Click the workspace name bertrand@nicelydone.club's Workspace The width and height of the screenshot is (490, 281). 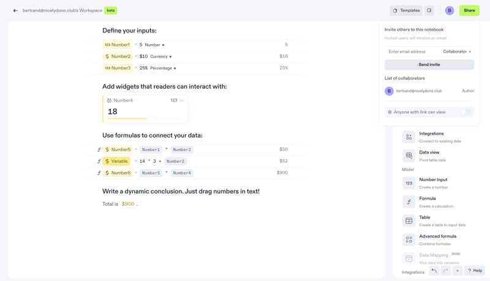[x=62, y=10]
